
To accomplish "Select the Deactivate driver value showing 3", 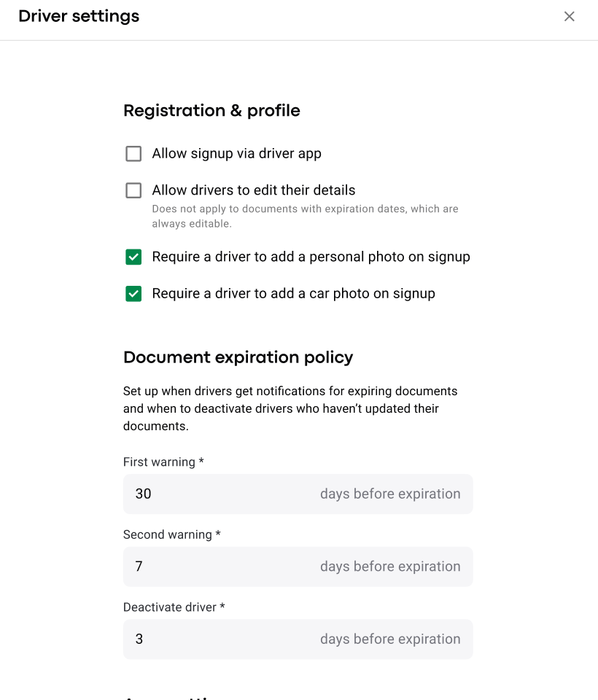I will tap(139, 639).
